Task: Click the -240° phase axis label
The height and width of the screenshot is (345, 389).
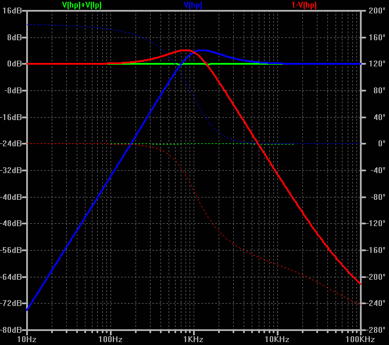Action: 376,303
